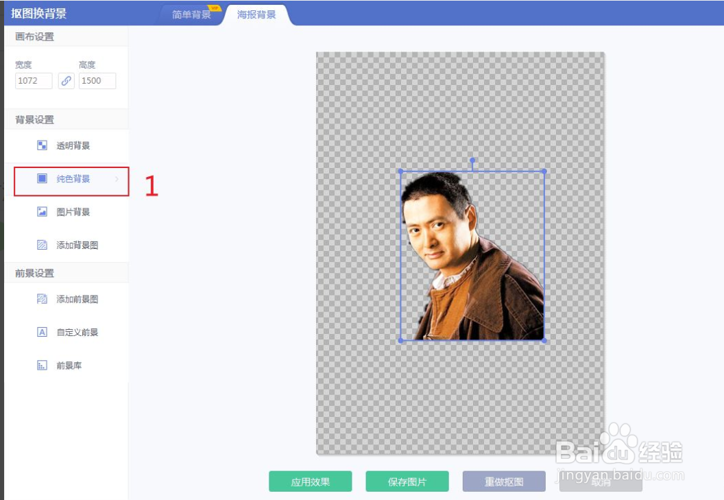Choose the 自定义前景 option label
724x500 pixels.
(77, 333)
